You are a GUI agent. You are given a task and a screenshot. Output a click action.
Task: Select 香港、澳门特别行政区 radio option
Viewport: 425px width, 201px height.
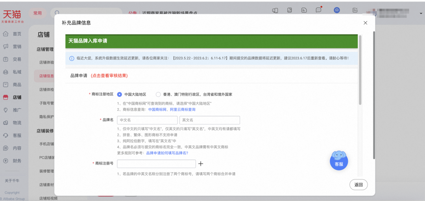[x=158, y=94]
